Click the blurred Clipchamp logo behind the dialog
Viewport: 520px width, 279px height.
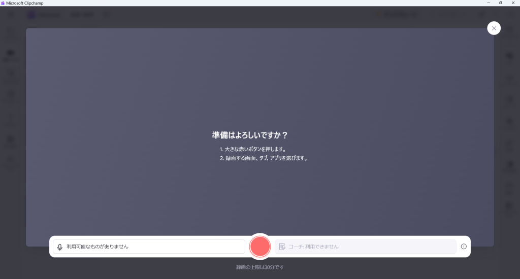[31, 15]
